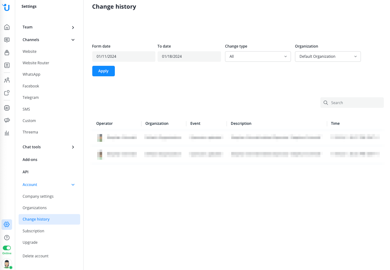Click the Apply button
390x270 pixels.
(x=103, y=71)
